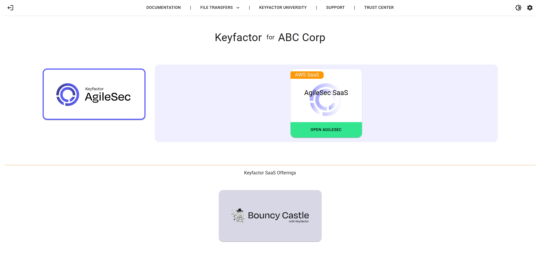The width and height of the screenshot is (541, 266).
Task: Go to Keyfactor University
Action: coord(283,7)
